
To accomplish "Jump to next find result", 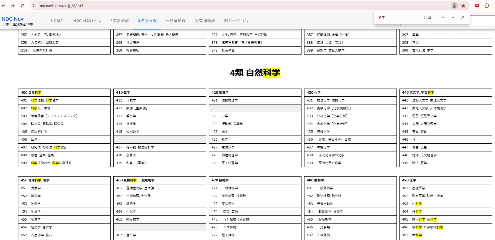I will [x=453, y=17].
